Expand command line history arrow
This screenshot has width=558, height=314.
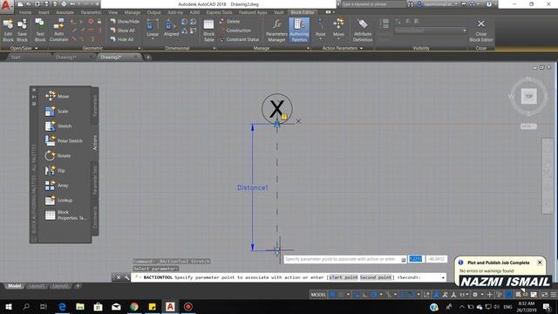(x=443, y=277)
